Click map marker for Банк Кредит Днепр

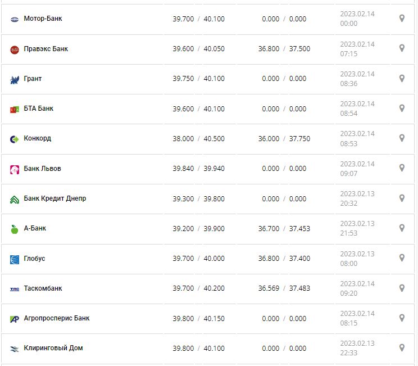(x=402, y=198)
